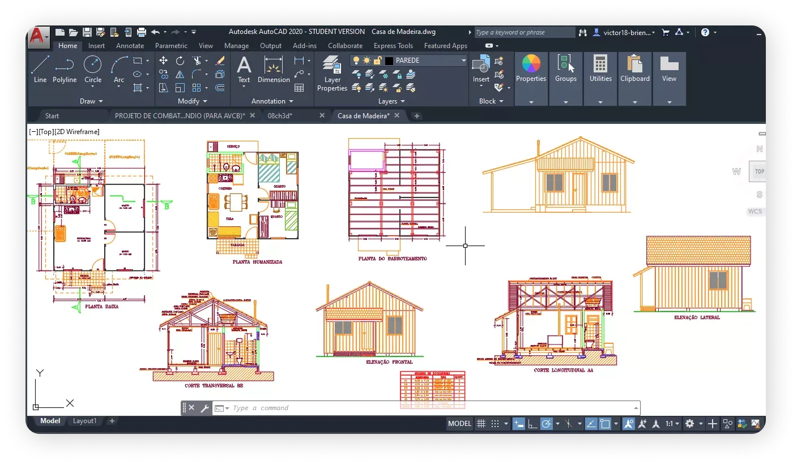The image size is (797, 465).
Task: Switch to the Annotate ribbon tab
Action: click(x=130, y=46)
